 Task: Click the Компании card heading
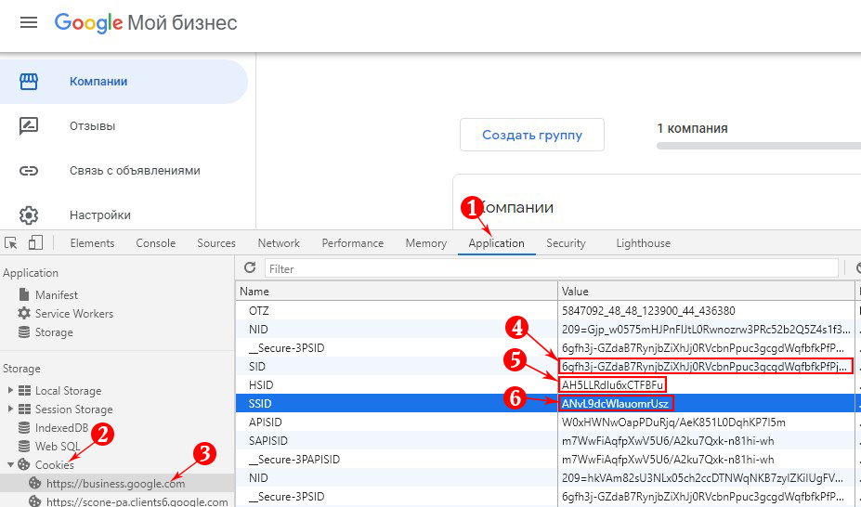coord(516,207)
